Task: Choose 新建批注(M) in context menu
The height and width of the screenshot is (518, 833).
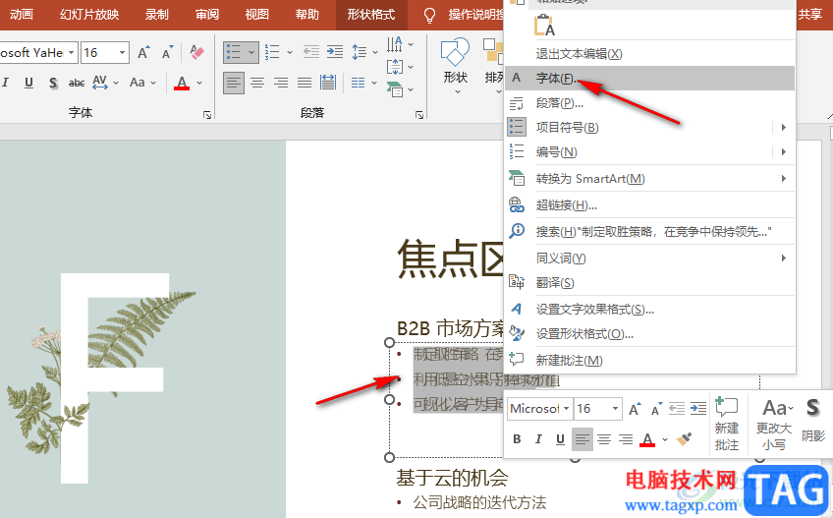Action: click(649, 361)
